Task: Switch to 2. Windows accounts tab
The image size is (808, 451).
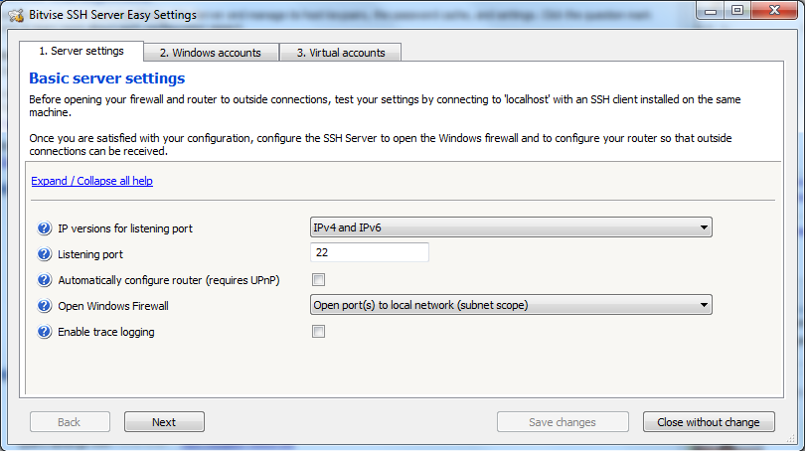Action: (211, 53)
